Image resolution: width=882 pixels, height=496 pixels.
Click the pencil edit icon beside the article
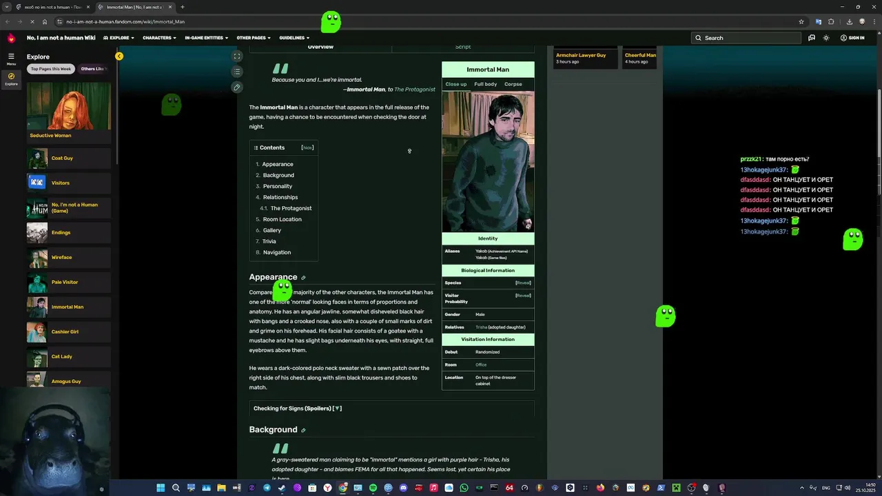pyautogui.click(x=237, y=87)
